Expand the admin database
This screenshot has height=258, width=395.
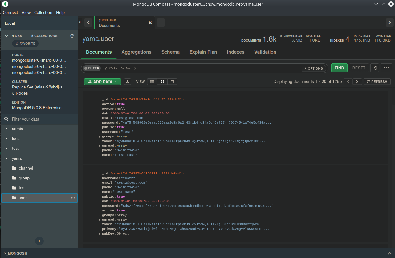(x=7, y=129)
